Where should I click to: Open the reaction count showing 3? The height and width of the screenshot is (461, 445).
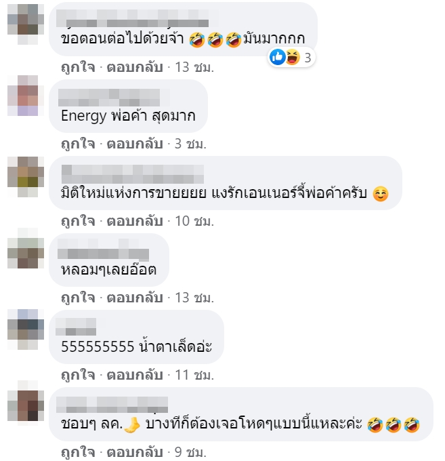308,58
